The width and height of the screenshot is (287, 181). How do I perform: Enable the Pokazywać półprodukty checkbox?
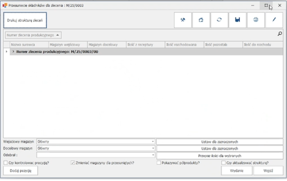pyautogui.click(x=159, y=163)
